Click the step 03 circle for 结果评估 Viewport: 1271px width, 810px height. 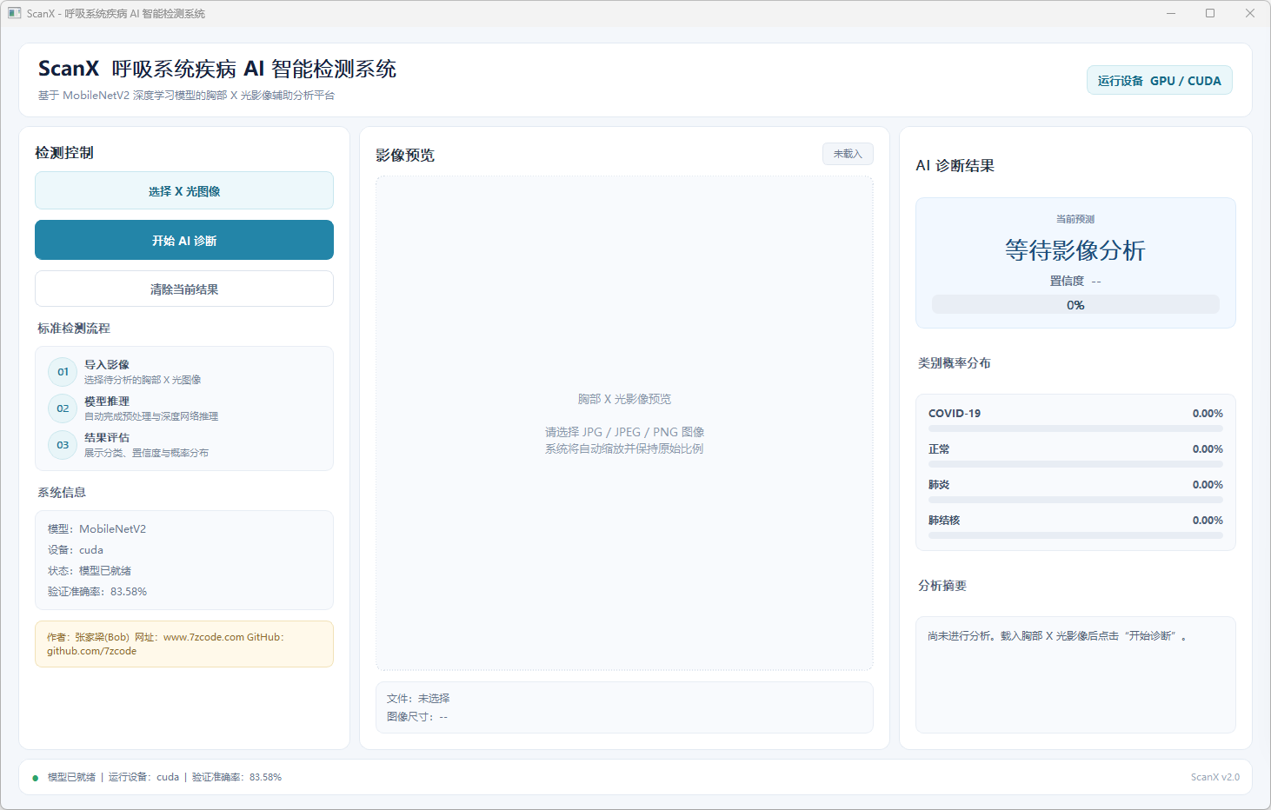tap(63, 445)
